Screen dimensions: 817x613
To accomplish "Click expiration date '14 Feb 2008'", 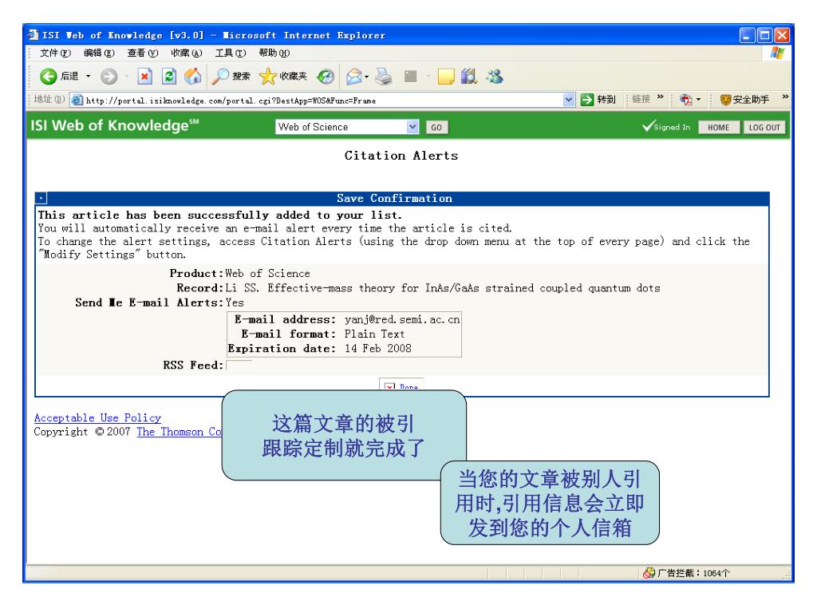I will coord(377,349).
